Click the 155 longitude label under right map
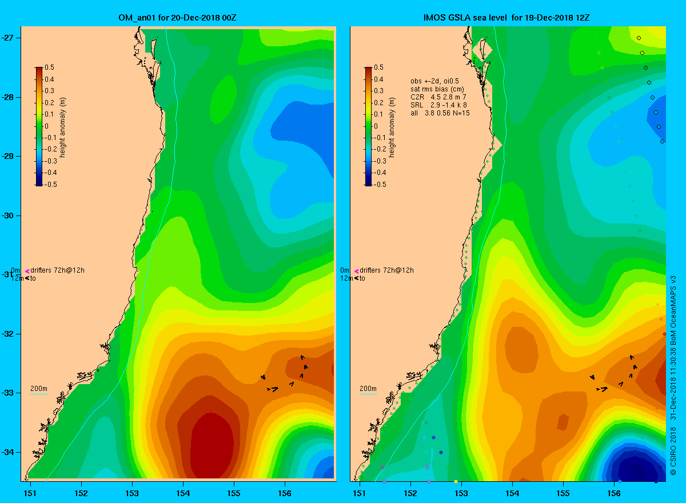 tap(564, 493)
